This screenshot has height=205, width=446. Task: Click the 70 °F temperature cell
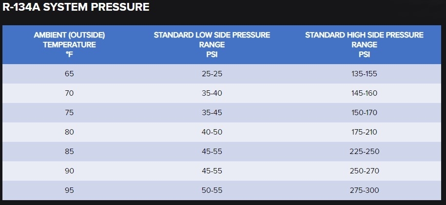(69, 93)
